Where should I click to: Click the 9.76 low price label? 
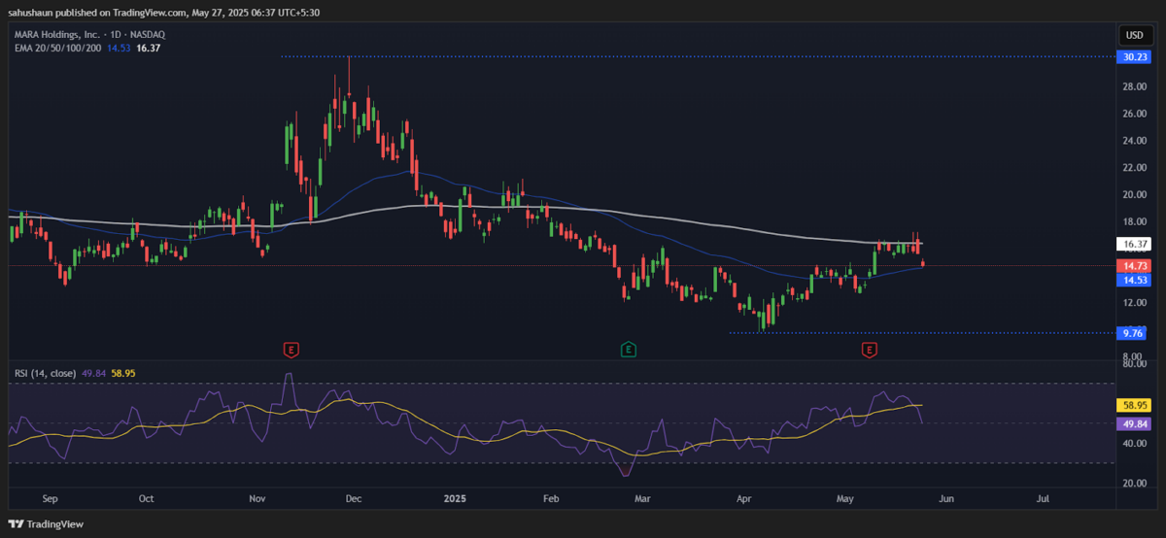pyautogui.click(x=1133, y=333)
